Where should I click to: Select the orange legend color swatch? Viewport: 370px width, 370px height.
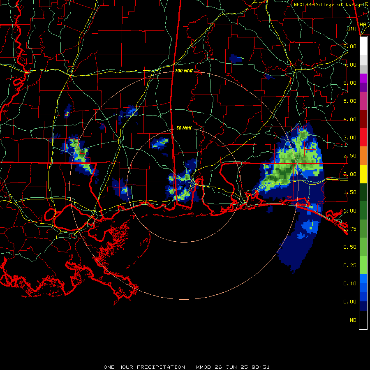[363, 155]
